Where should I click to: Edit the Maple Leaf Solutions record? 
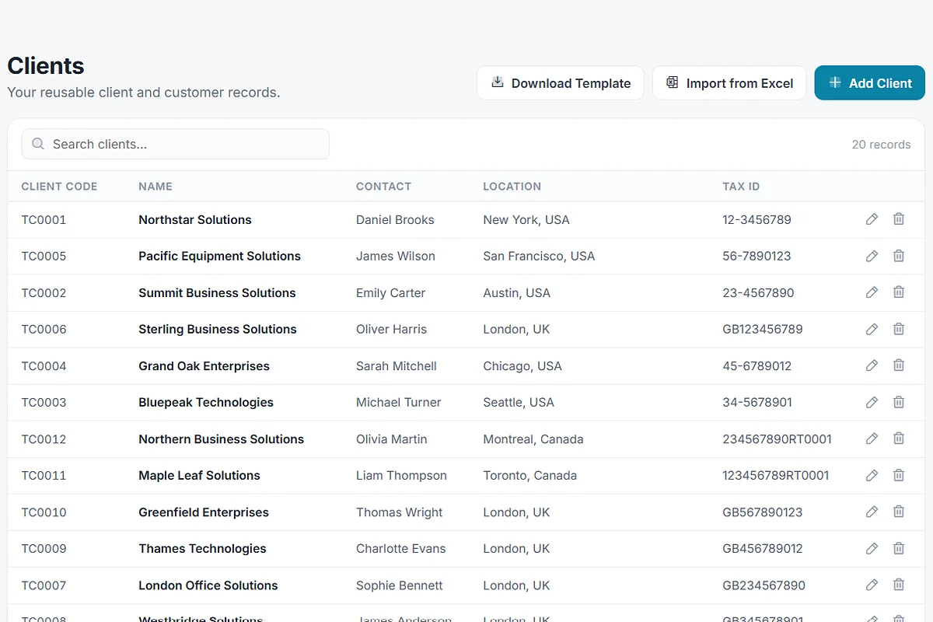tap(872, 475)
